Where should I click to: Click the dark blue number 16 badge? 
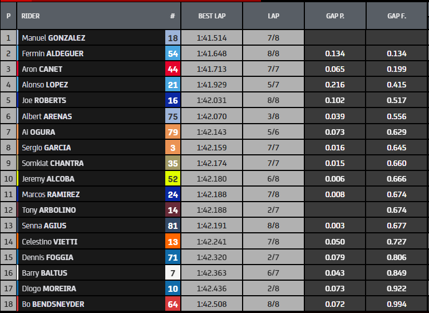(172, 100)
